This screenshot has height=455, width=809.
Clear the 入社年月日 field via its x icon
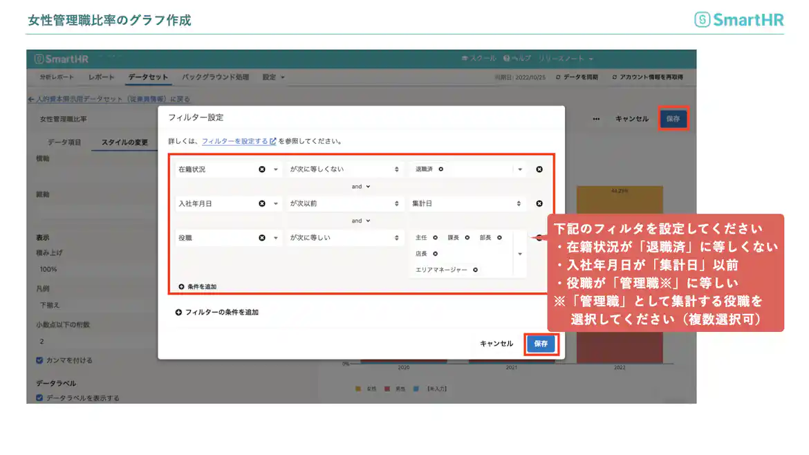point(262,203)
